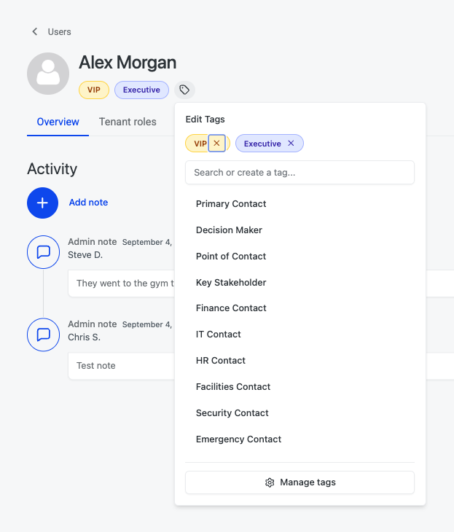Viewport: 454px width, 532px height.
Task: Add the Finance Contact tag
Action: point(231,308)
